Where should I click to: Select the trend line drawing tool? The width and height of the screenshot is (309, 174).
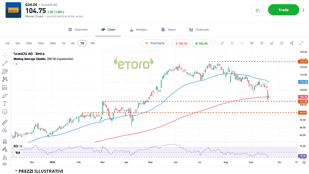[5, 63]
